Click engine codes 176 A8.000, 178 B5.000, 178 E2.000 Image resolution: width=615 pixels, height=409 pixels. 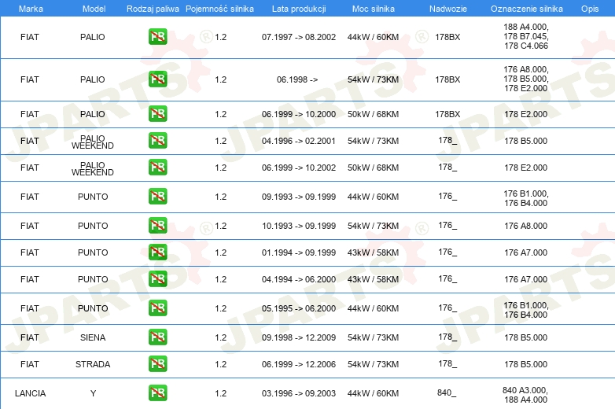tap(526, 79)
